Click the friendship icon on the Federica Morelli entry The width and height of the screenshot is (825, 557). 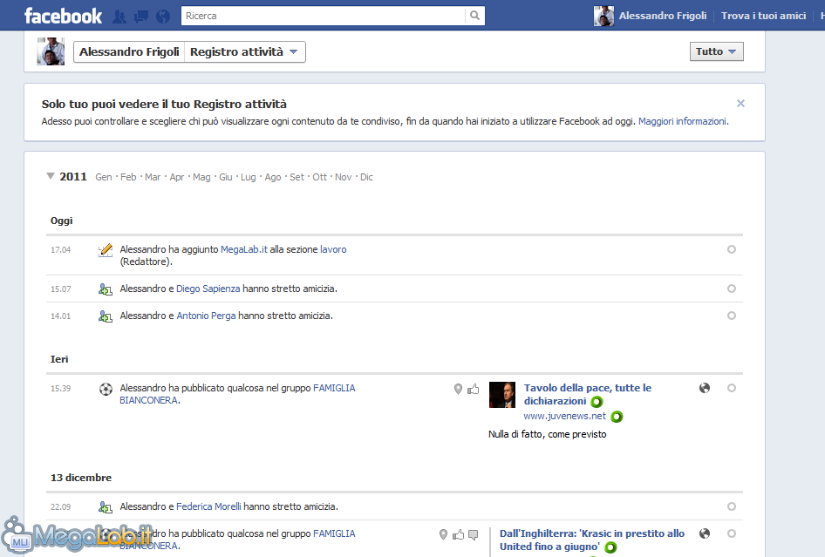(106, 507)
